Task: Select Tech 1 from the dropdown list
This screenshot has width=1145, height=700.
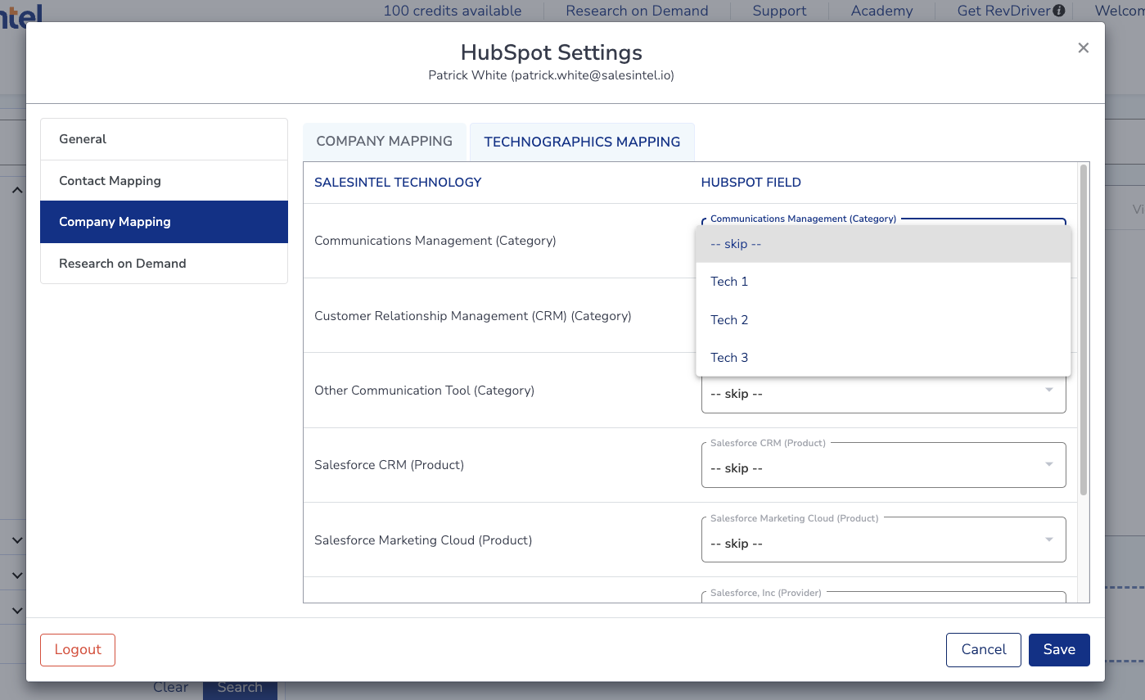Action: point(883,282)
